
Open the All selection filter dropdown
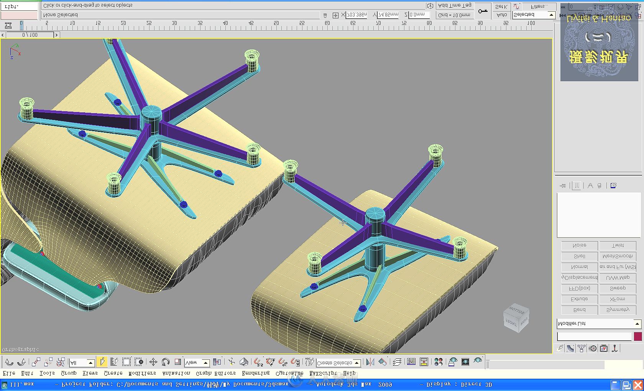click(x=82, y=363)
